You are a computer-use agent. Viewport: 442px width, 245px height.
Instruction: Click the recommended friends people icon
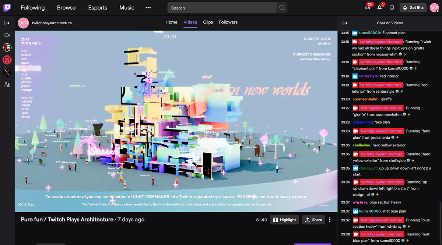click(7, 85)
